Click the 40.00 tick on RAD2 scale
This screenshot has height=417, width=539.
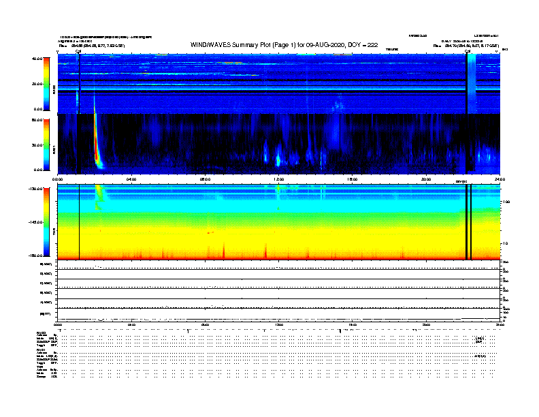[37, 59]
